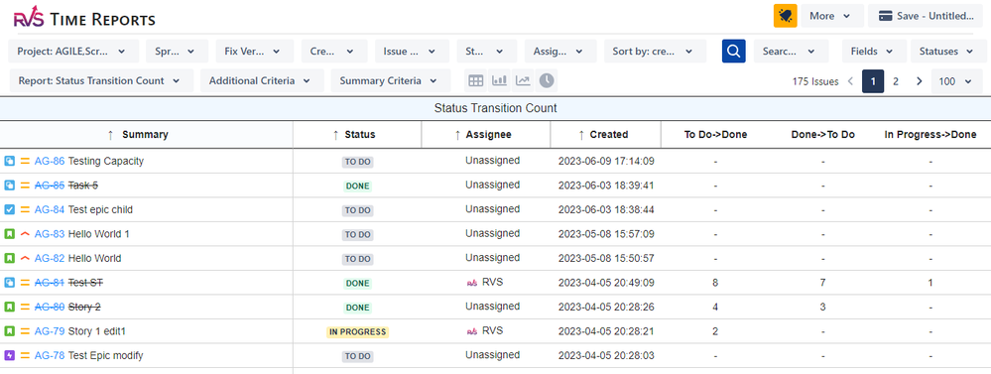The height and width of the screenshot is (374, 991).
Task: Click the 'Test Epic modify' summary text
Action: point(105,356)
